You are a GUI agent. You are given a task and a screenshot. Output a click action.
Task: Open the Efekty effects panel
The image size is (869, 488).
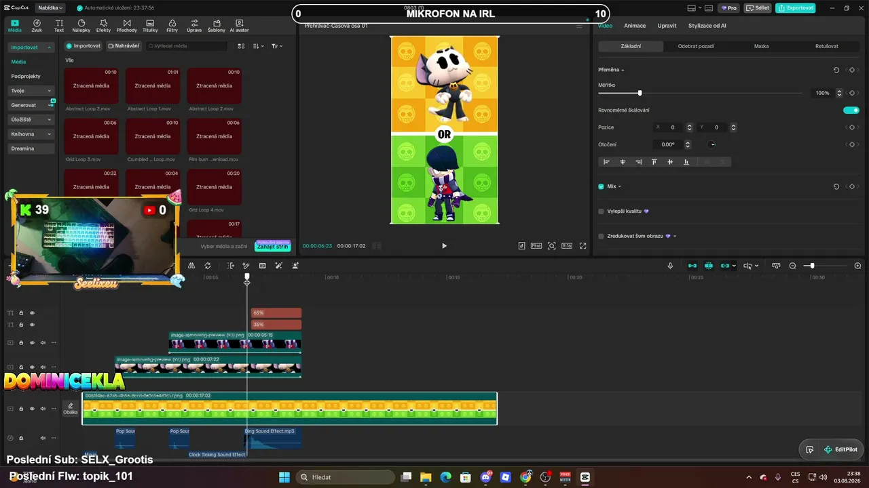[x=103, y=26]
